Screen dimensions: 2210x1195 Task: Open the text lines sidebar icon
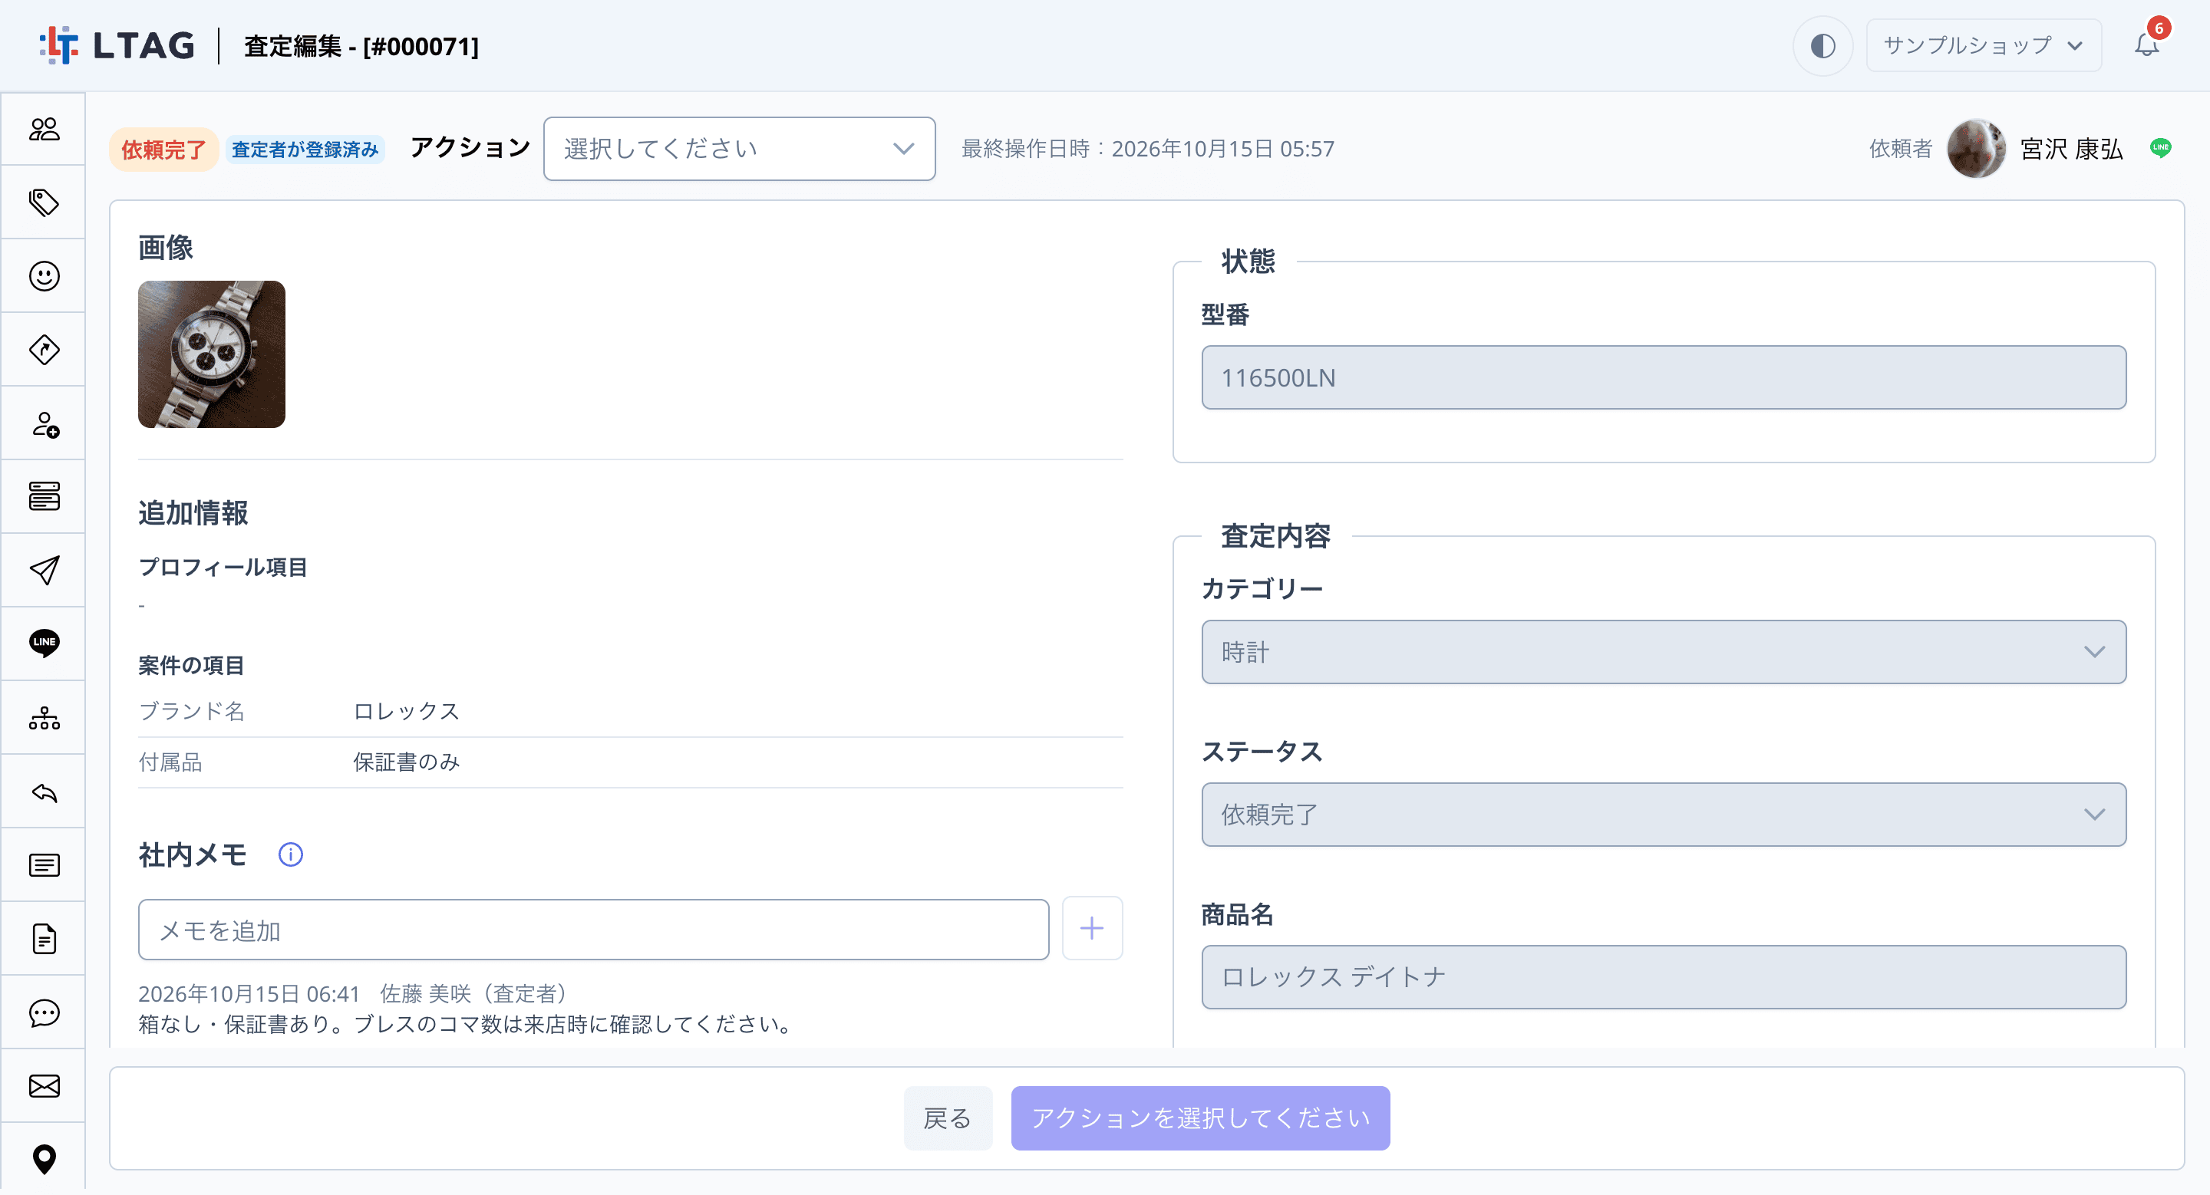pos(44,865)
